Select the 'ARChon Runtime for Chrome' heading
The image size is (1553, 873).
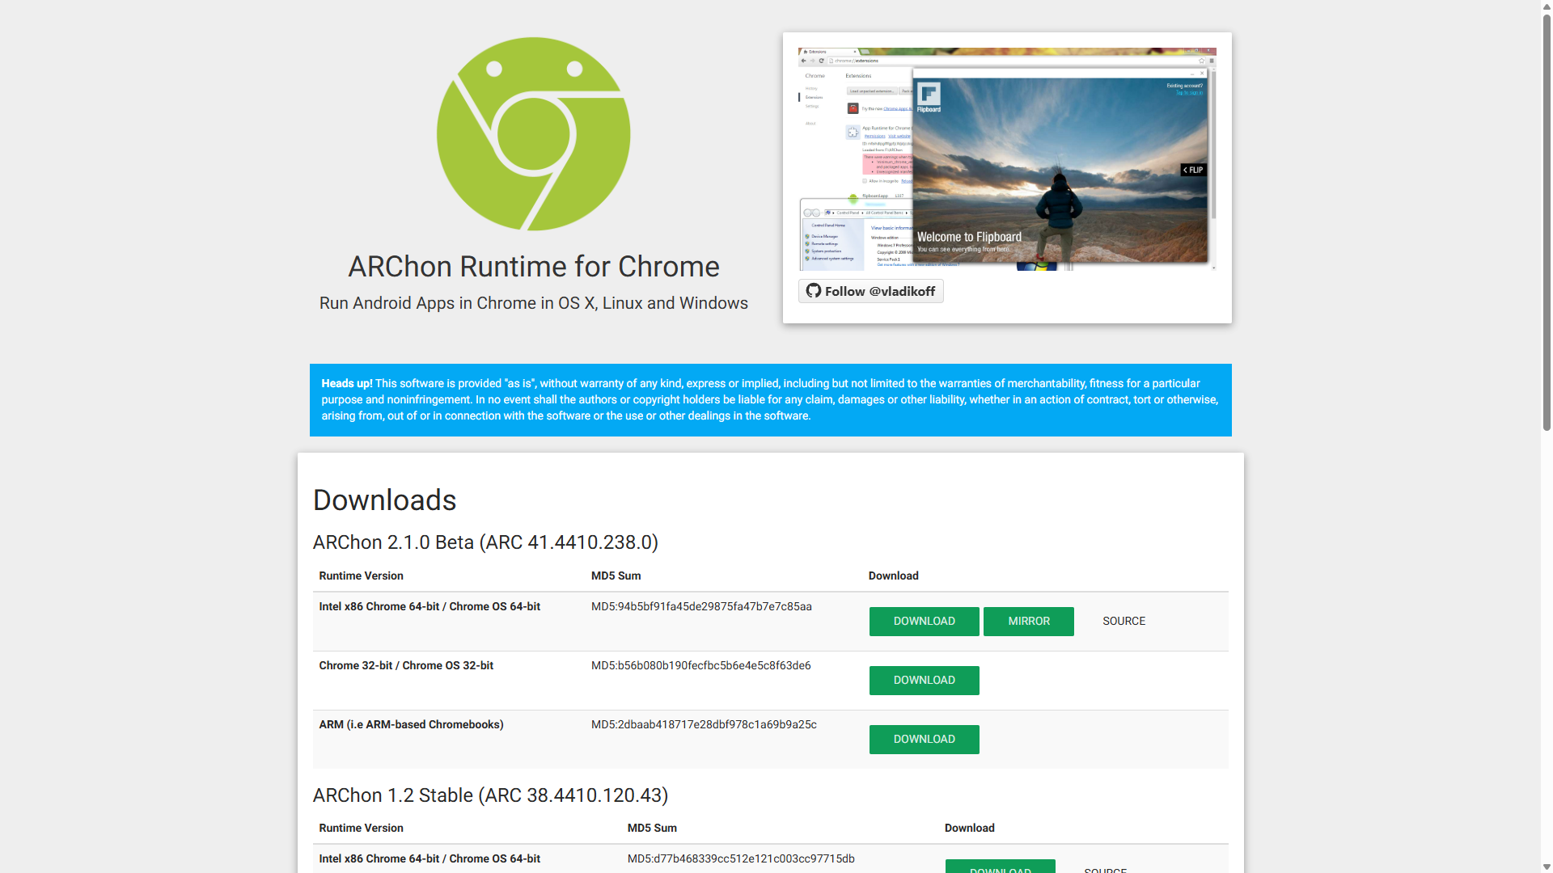pos(534,267)
